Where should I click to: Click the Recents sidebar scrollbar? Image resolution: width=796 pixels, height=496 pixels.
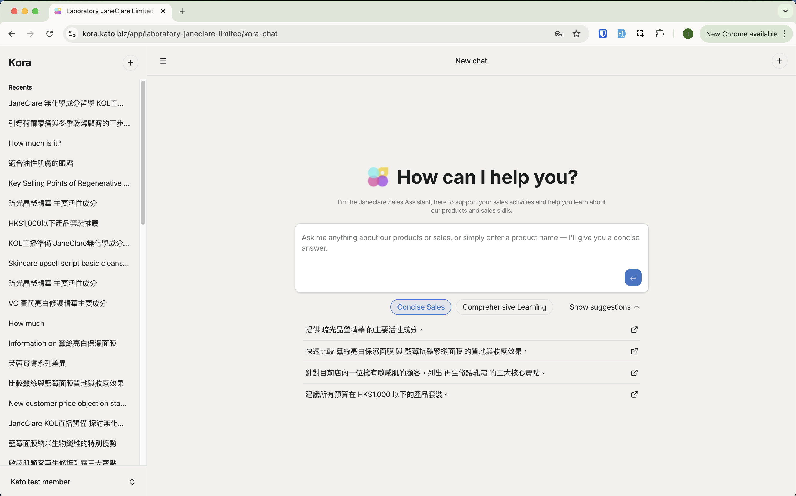pos(143,152)
